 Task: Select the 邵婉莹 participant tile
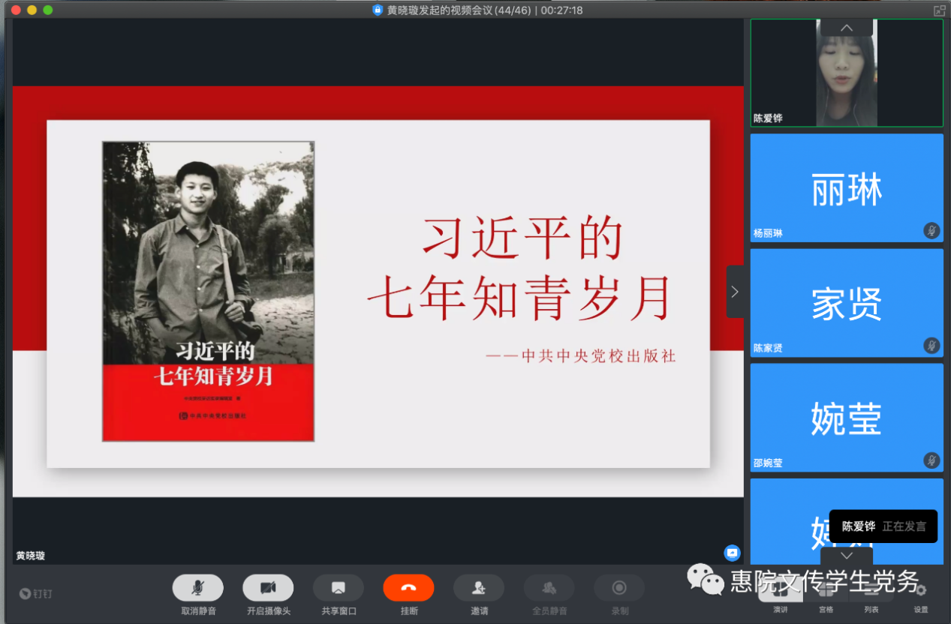pyautogui.click(x=847, y=418)
